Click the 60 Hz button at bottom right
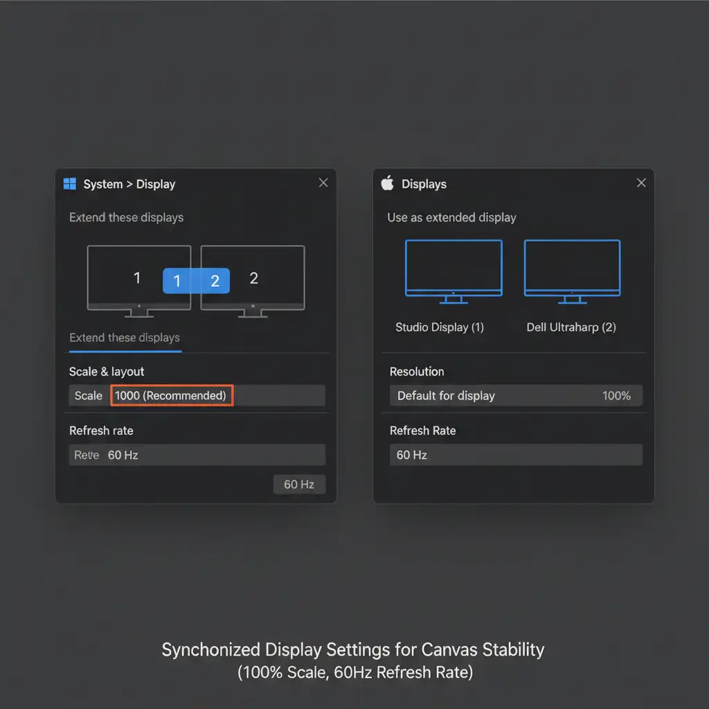 pyautogui.click(x=299, y=485)
